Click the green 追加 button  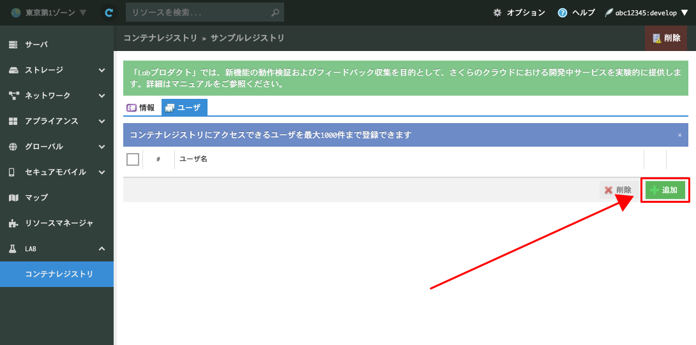(665, 190)
